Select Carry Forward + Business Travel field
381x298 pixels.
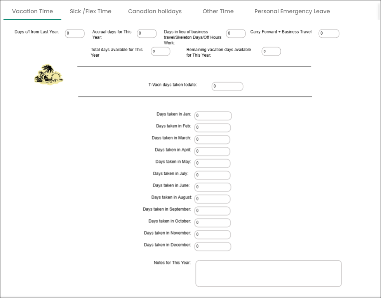329,34
